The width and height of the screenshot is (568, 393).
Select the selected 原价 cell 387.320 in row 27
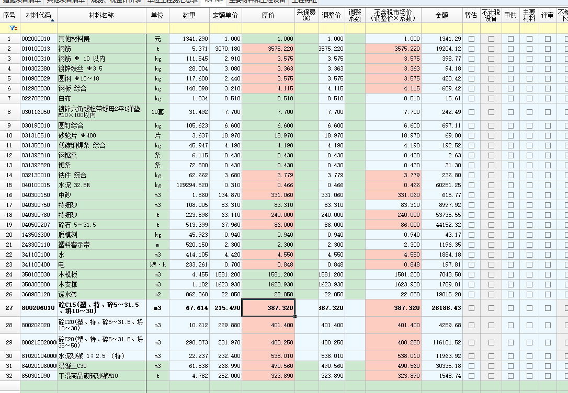pos(268,308)
